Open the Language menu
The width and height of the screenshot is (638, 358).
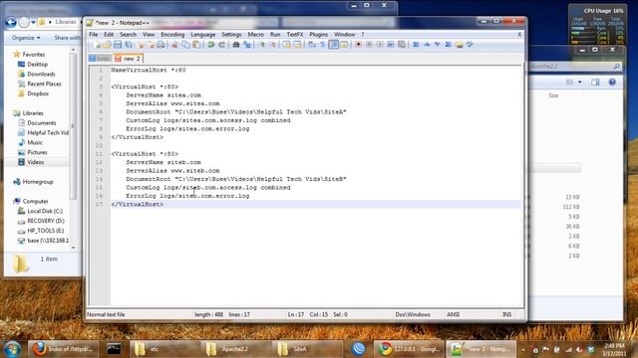[203, 35]
